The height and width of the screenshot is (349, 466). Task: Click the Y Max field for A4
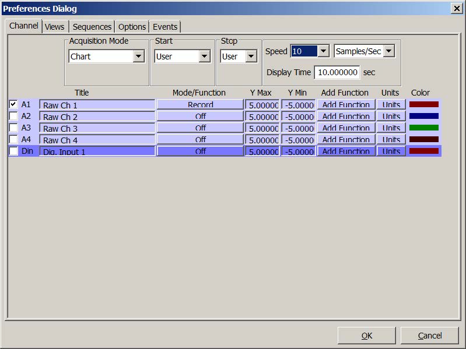pos(262,139)
